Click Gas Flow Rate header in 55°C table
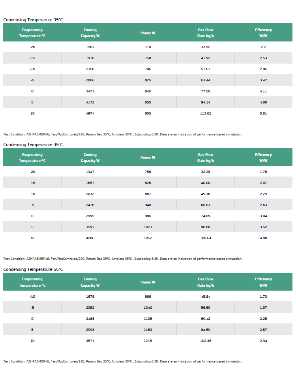Image resolution: width=296 pixels, height=385 pixels. click(206, 282)
